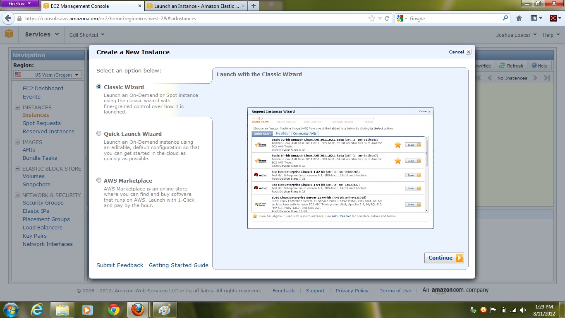
Task: Select the AWS Marketplace option
Action: (x=99, y=180)
